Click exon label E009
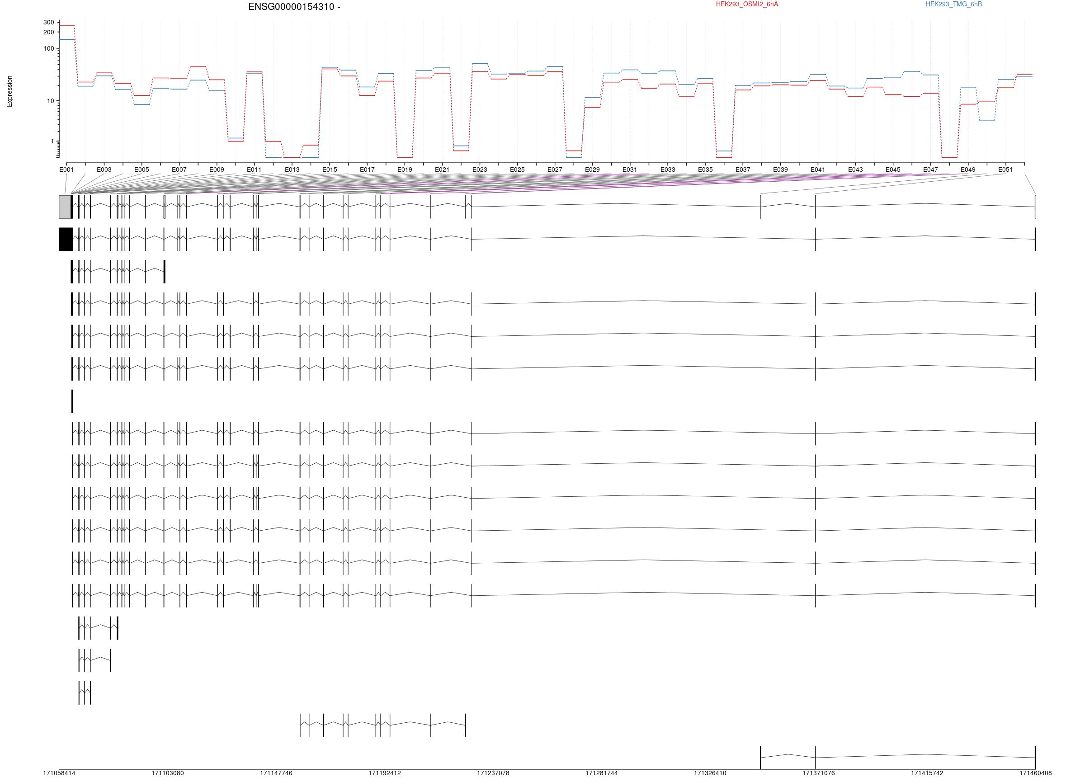This screenshot has width=1085, height=782. 217,170
